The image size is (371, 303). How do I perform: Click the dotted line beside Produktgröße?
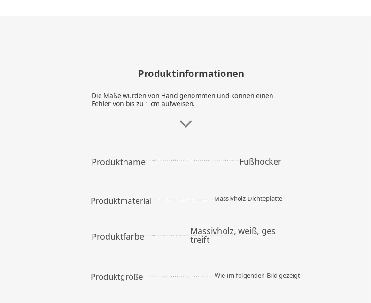tap(180, 276)
